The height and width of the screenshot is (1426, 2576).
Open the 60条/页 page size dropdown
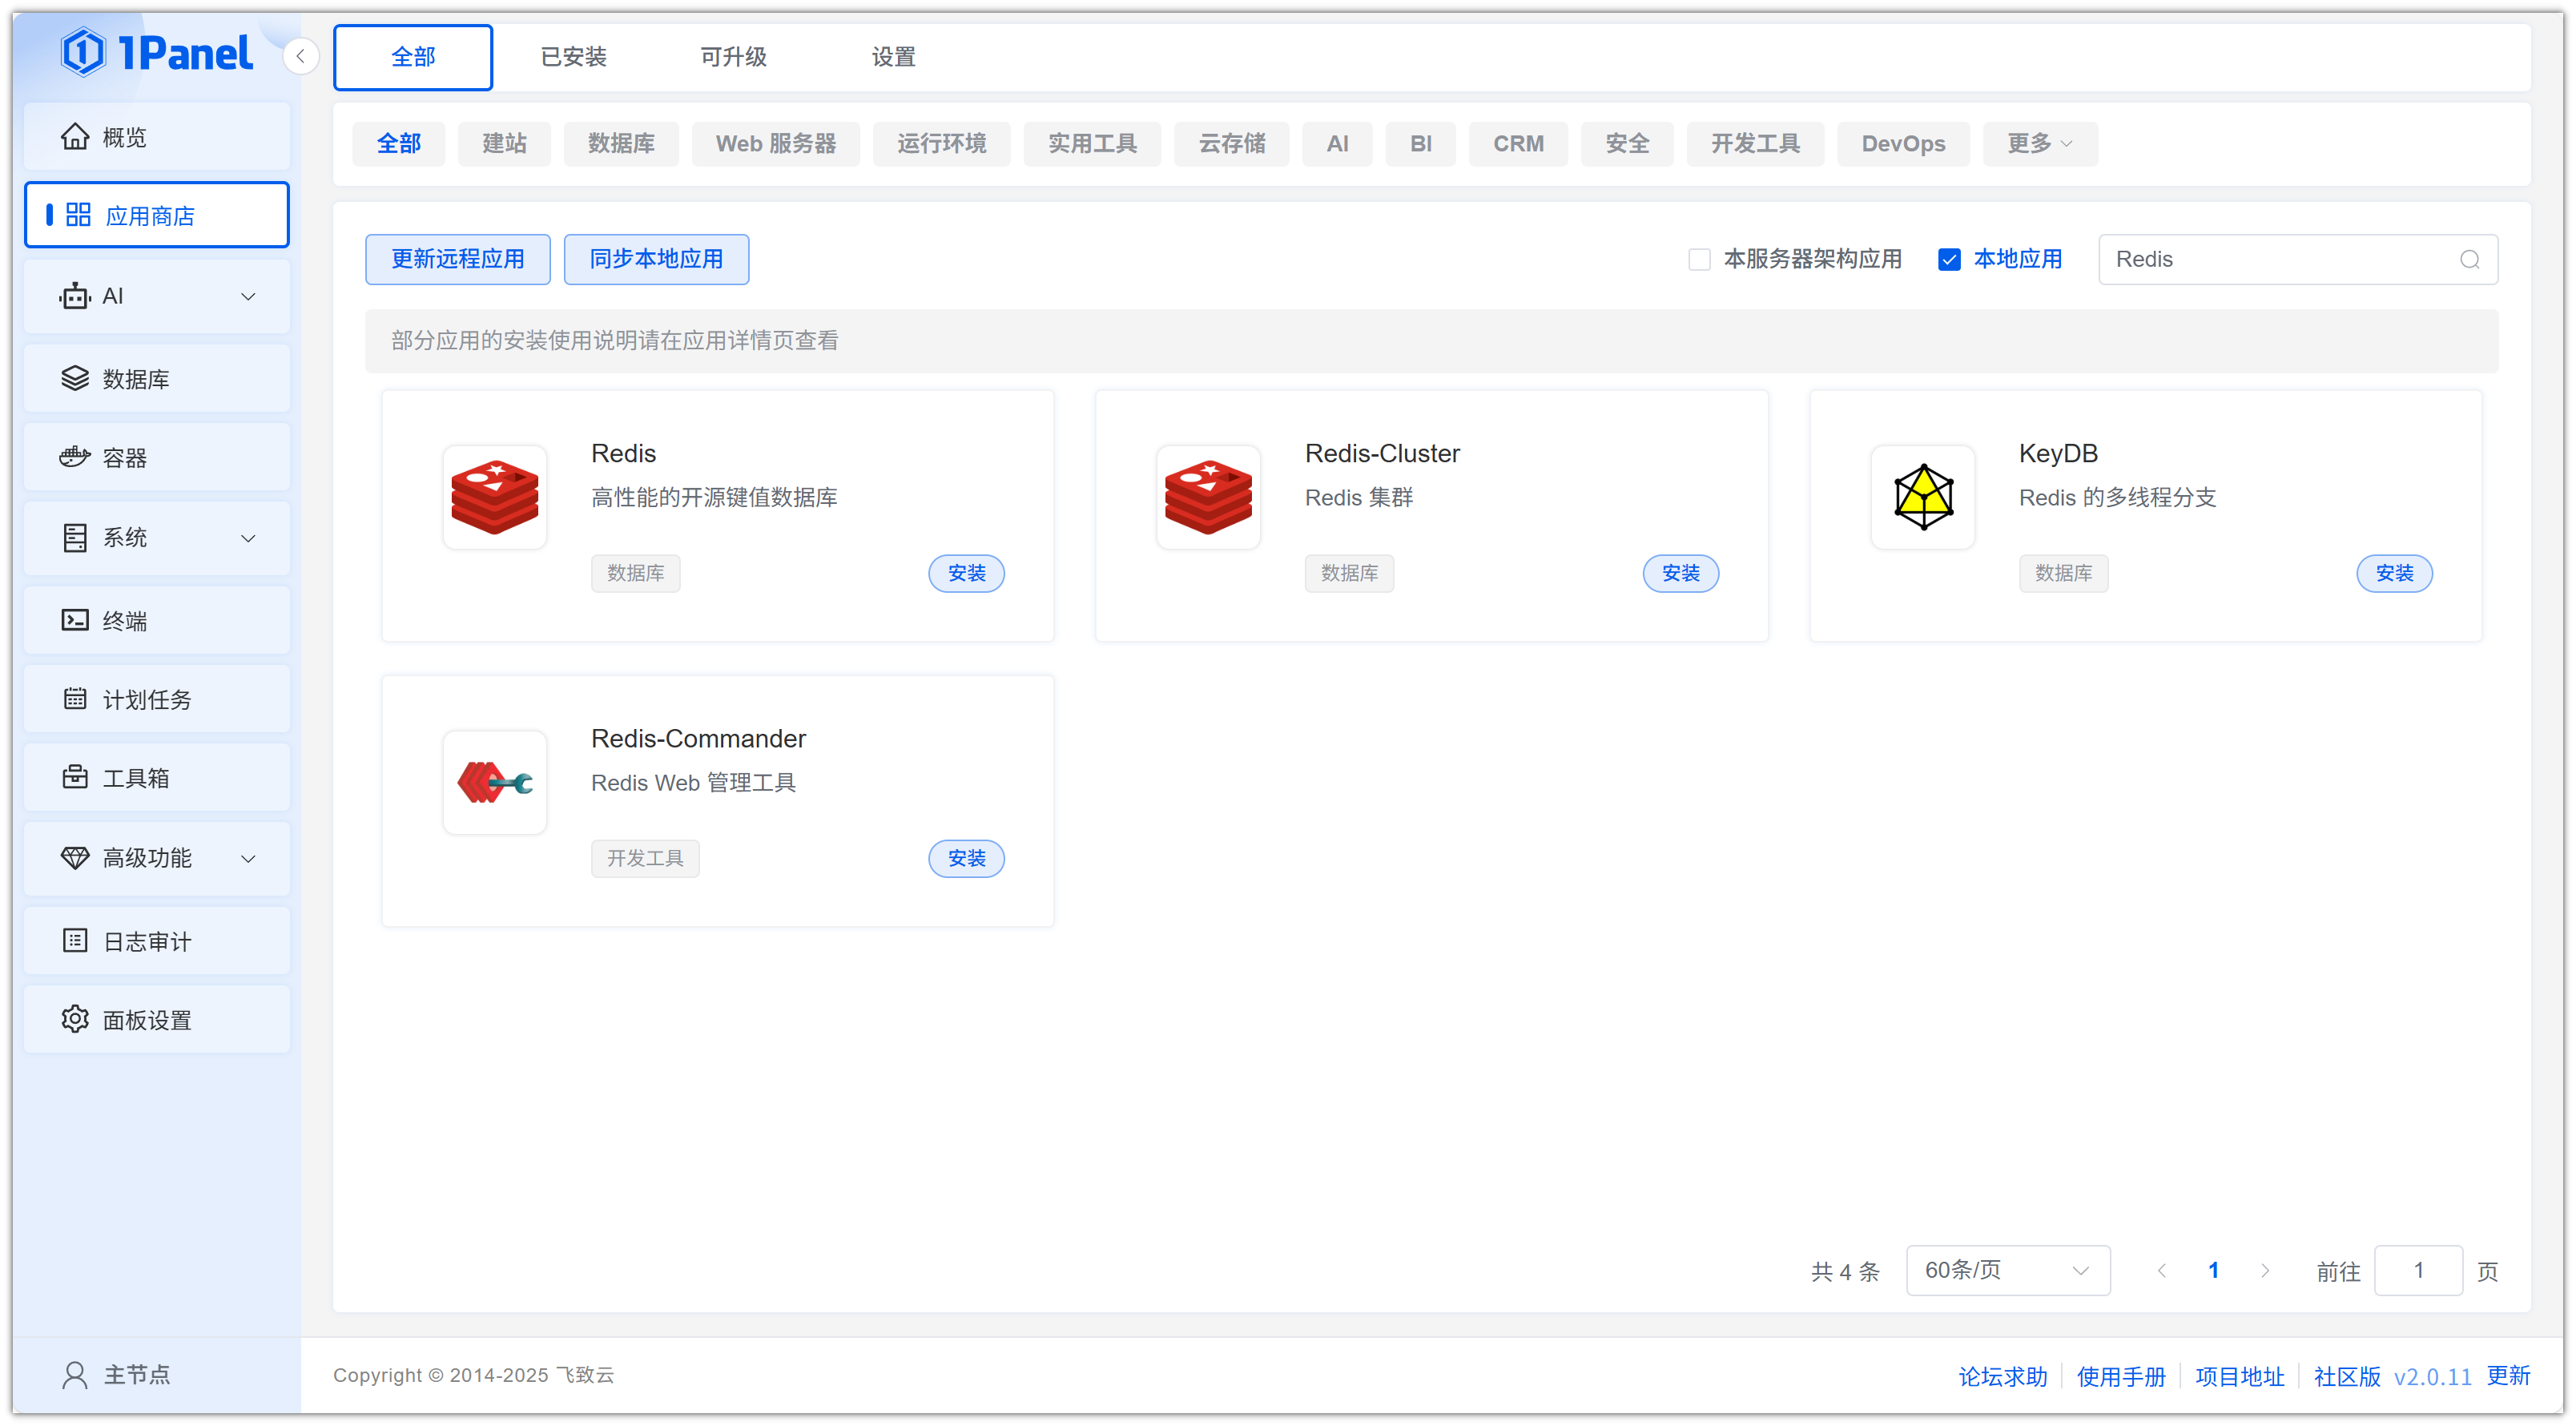pos(2007,1270)
